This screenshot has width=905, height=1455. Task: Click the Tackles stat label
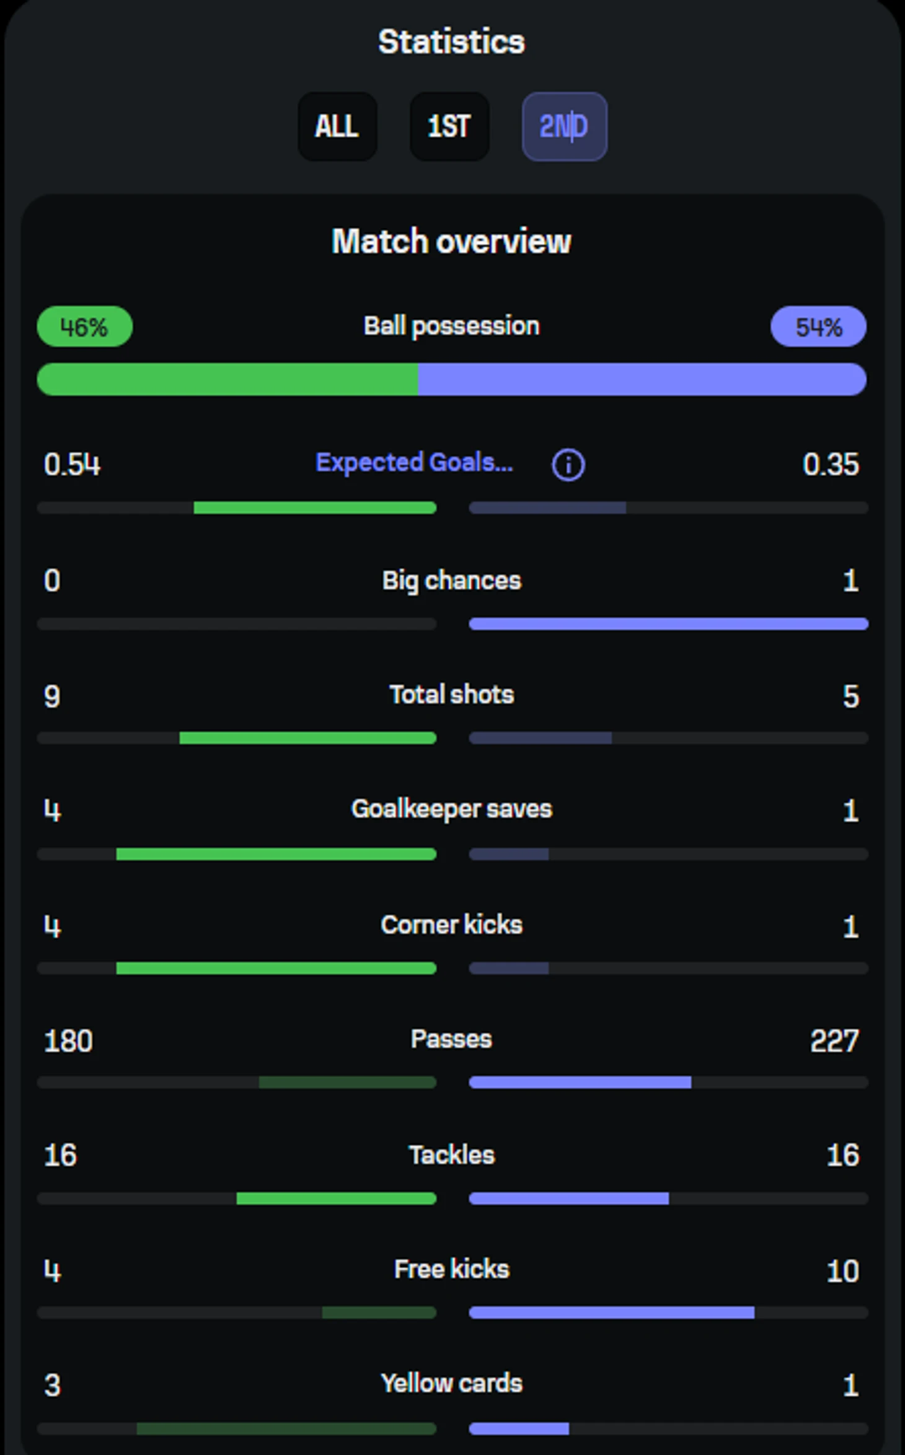click(451, 1155)
